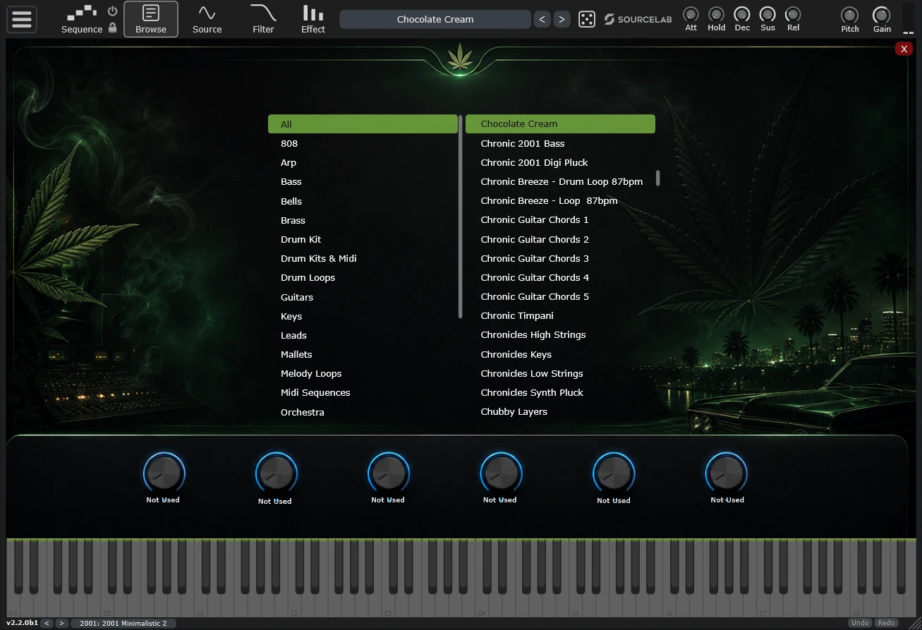The image size is (922, 630).
Task: Select the Midi Sequences category
Action: (x=363, y=392)
